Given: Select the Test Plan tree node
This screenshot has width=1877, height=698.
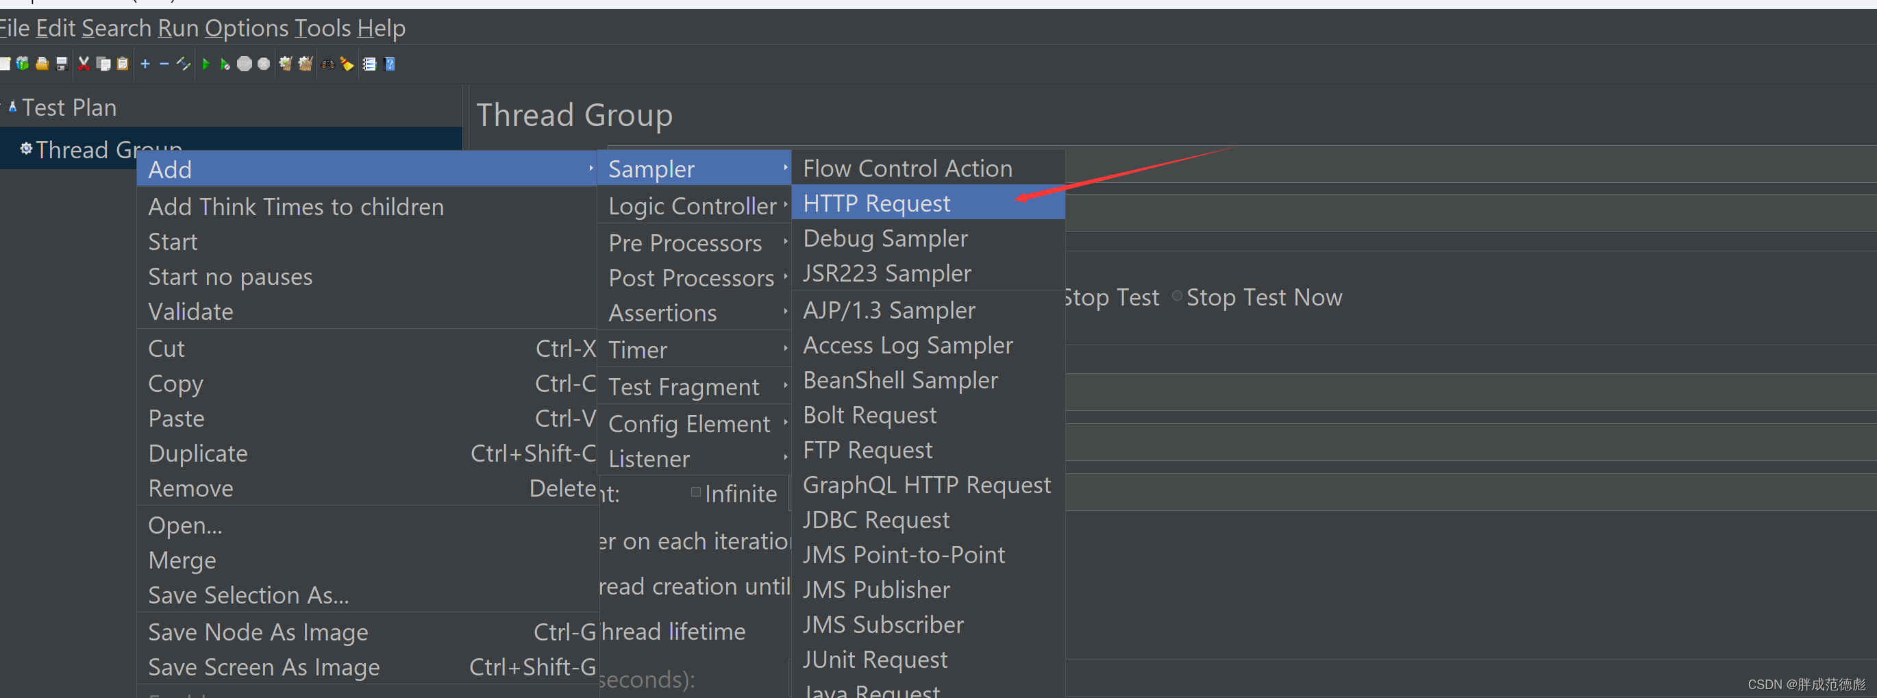Looking at the screenshot, I should click(69, 108).
